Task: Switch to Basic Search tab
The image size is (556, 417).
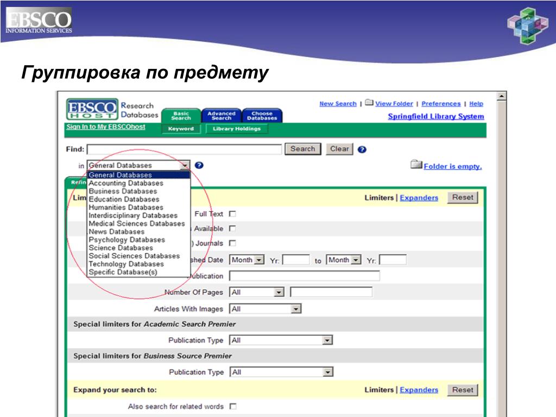Action: [181, 116]
